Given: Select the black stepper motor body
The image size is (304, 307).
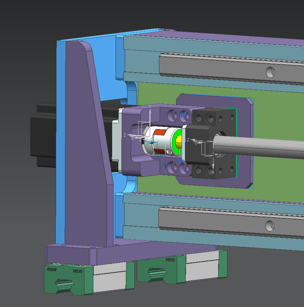Looking at the screenshot, I should (x=43, y=135).
